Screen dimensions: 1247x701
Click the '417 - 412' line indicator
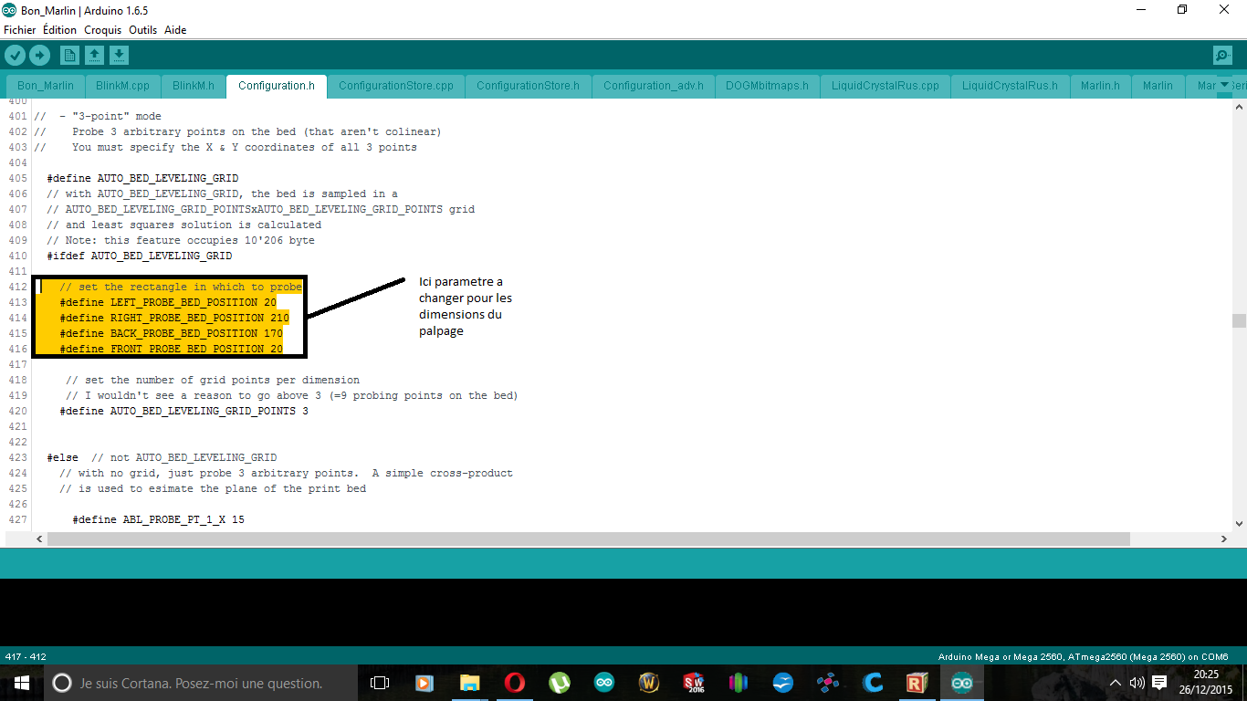click(x=26, y=656)
